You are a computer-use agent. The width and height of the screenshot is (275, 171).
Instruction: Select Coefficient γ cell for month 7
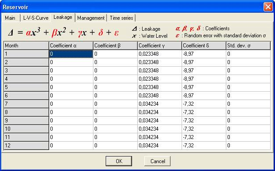[160, 104]
